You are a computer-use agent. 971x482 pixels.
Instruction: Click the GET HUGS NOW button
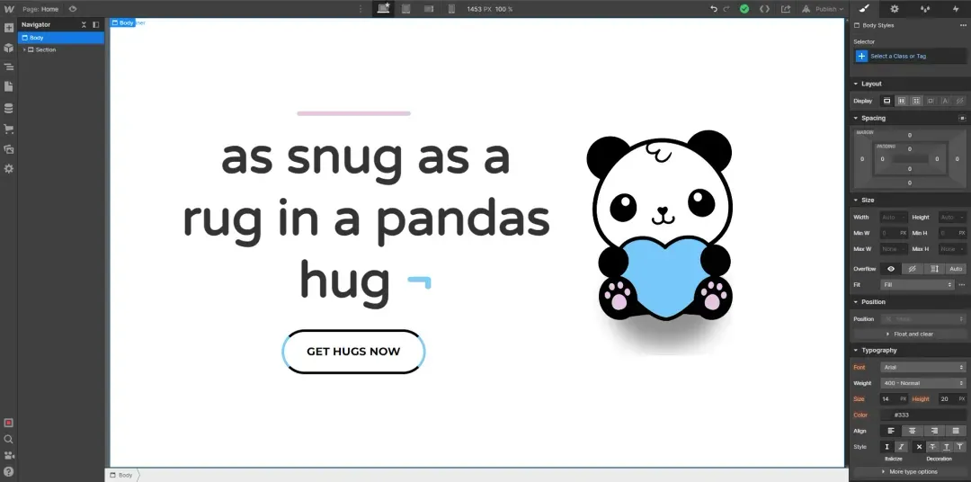point(353,352)
